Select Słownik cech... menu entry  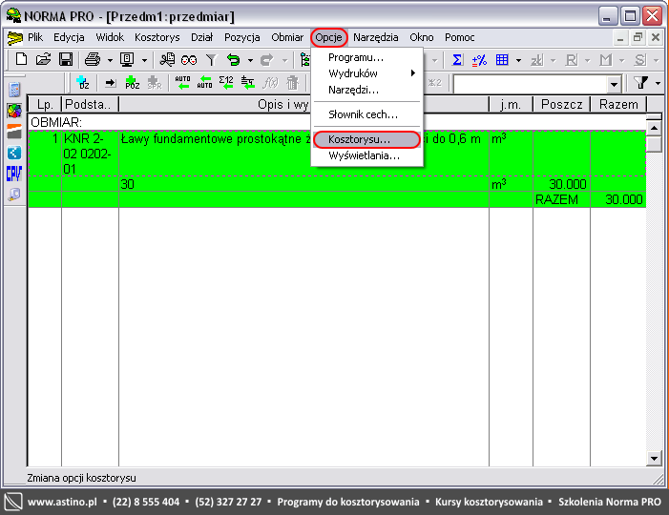[x=366, y=114]
